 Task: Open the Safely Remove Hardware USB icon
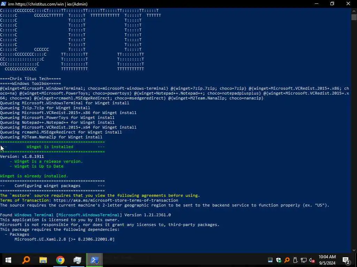click(x=295, y=260)
